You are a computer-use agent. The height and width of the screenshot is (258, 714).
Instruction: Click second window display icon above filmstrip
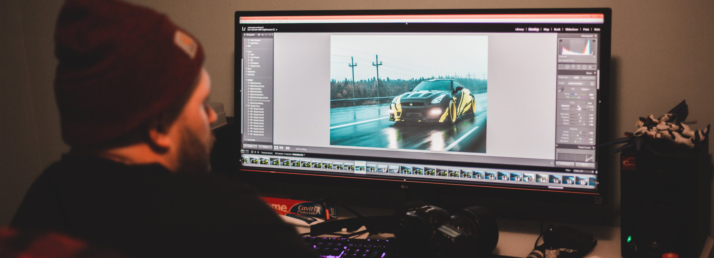pos(247,151)
